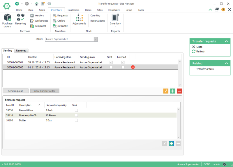
Task: Open transfer Orders from the ribbon
Action: (59, 21)
